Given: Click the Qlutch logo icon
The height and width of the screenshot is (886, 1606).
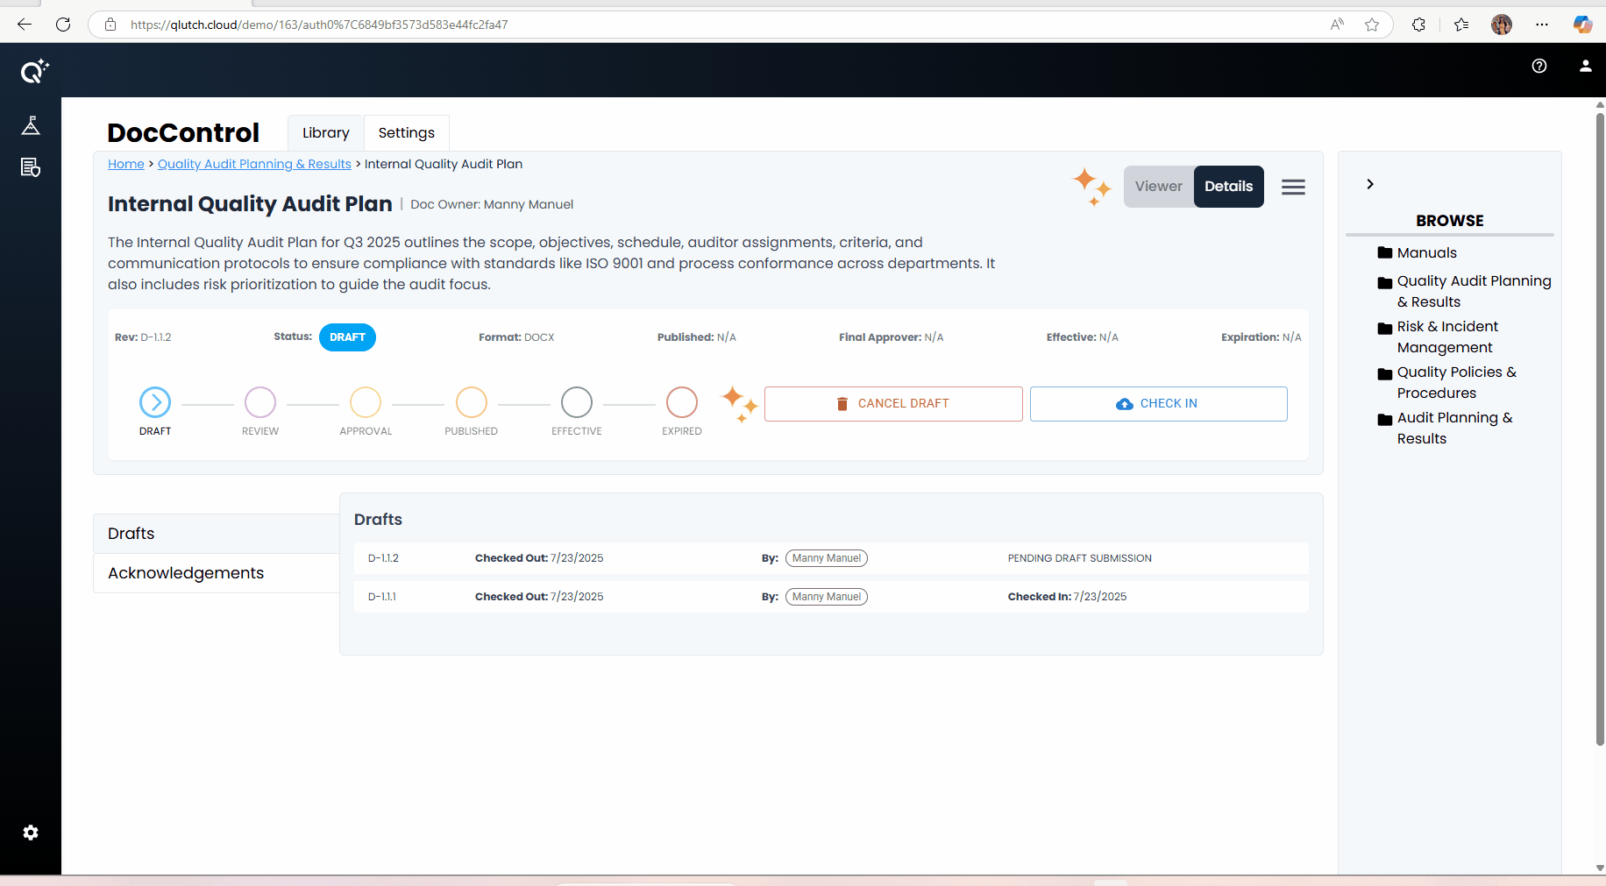Looking at the screenshot, I should click(33, 71).
